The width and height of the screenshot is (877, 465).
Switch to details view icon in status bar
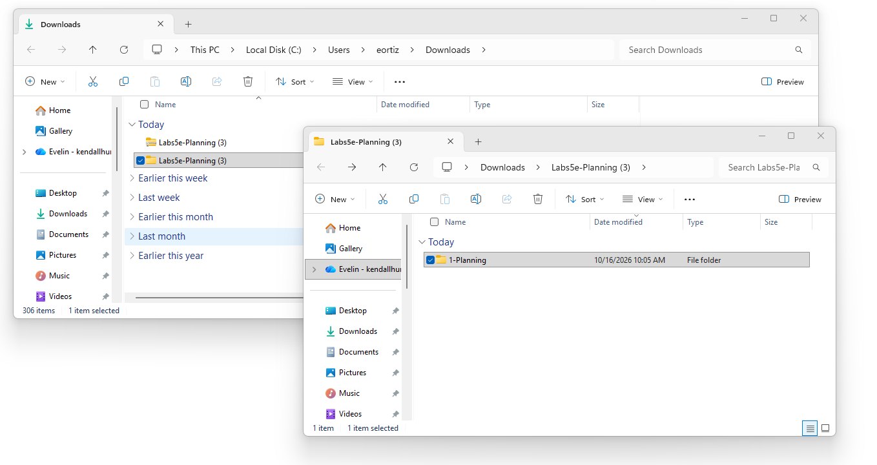(810, 428)
